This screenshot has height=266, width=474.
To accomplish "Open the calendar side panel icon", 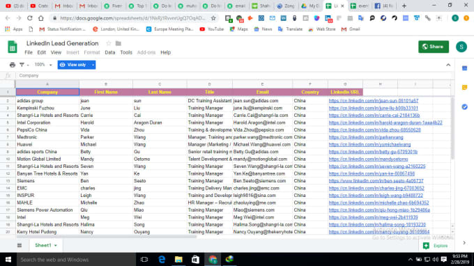I will pyautogui.click(x=465, y=68).
